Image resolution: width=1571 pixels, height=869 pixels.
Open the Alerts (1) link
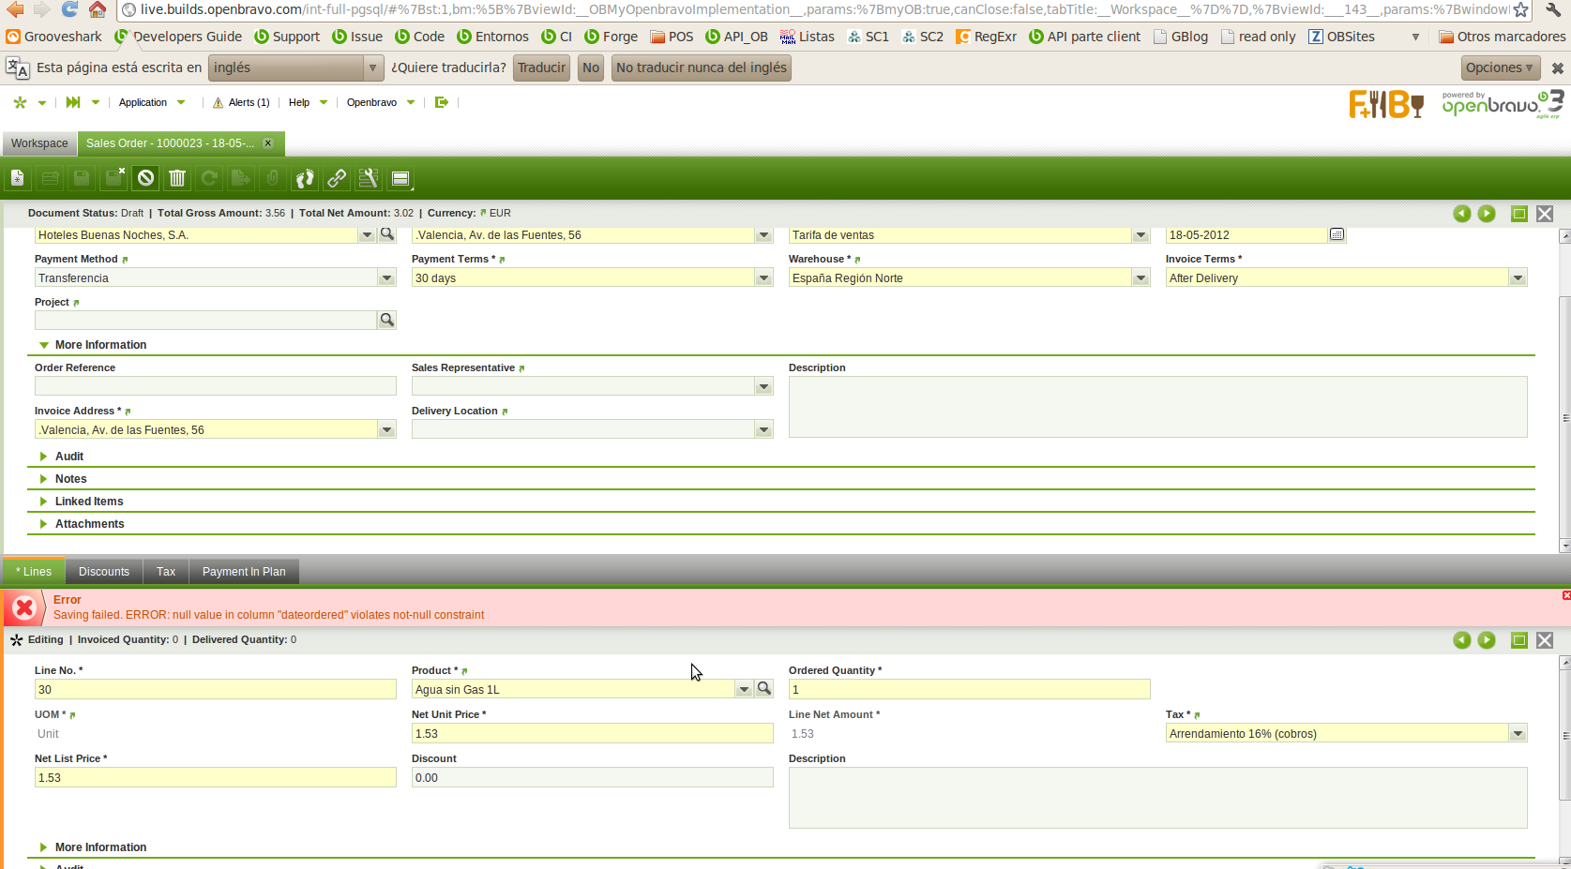click(x=248, y=103)
